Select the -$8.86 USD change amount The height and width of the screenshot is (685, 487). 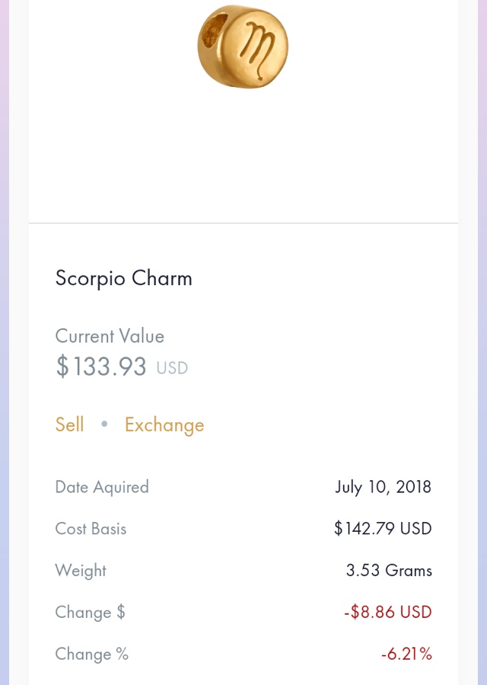(387, 613)
